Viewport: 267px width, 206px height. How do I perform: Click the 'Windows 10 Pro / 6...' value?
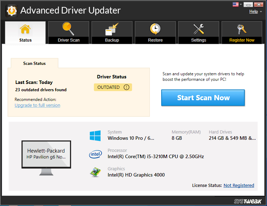(x=131, y=138)
